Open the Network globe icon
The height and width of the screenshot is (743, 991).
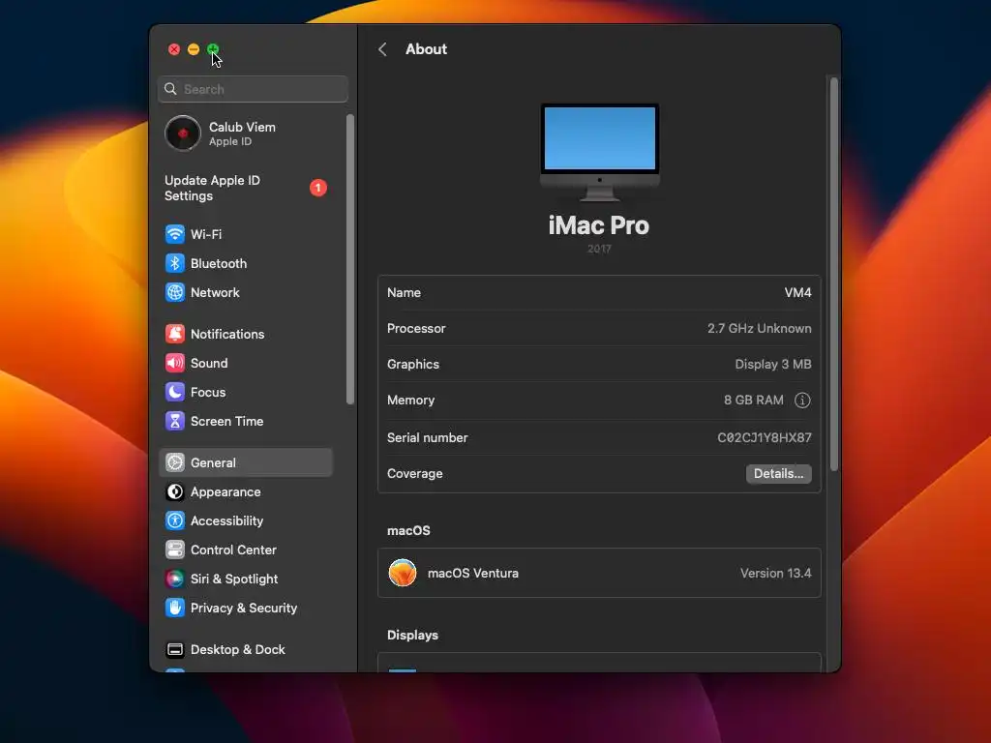175,292
